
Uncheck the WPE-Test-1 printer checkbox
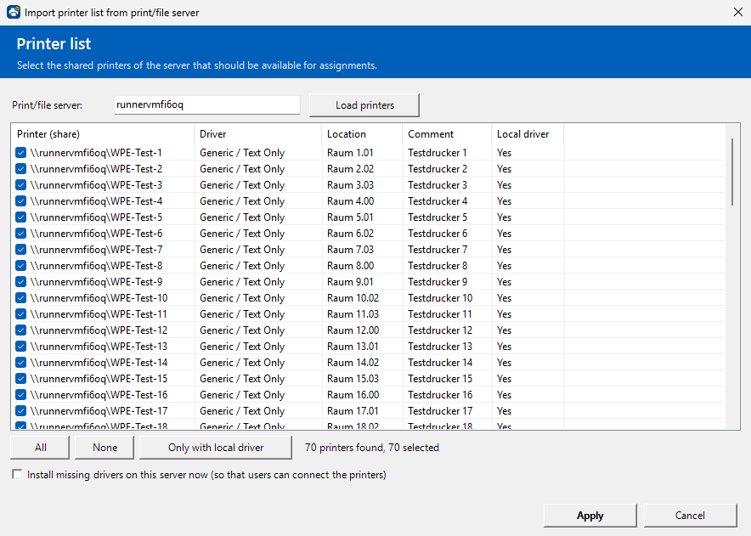20,153
